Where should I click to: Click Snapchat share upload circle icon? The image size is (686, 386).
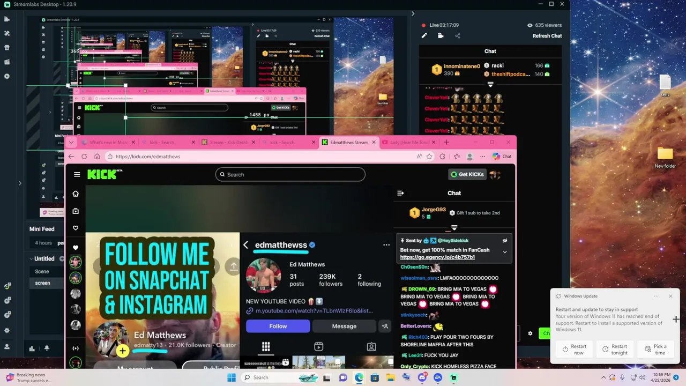pos(233,266)
